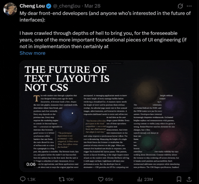The width and height of the screenshot is (199, 184).
Task: Bookmark this post
Action: 179,179
